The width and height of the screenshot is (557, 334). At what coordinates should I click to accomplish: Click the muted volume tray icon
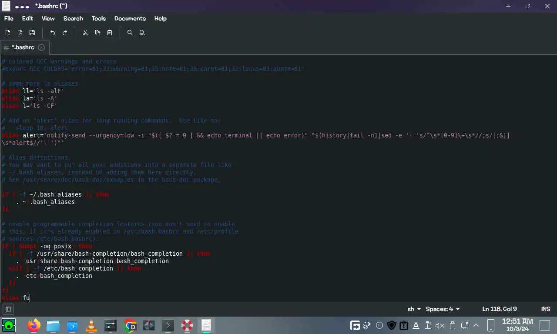(x=440, y=325)
